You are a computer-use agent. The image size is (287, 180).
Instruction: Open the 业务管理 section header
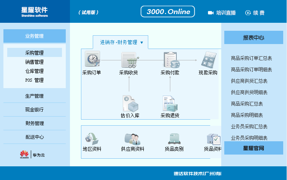35,36
